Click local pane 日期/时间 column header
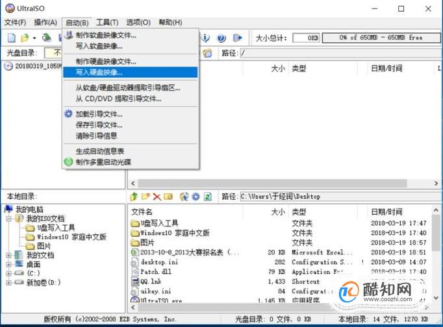The height and width of the screenshot is (327, 443). tap(386, 212)
